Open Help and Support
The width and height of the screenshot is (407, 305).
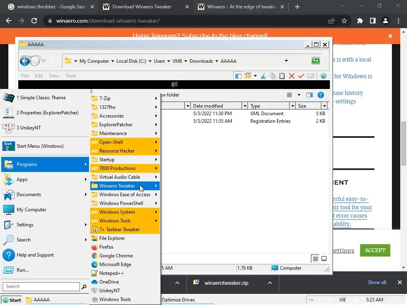(45, 255)
